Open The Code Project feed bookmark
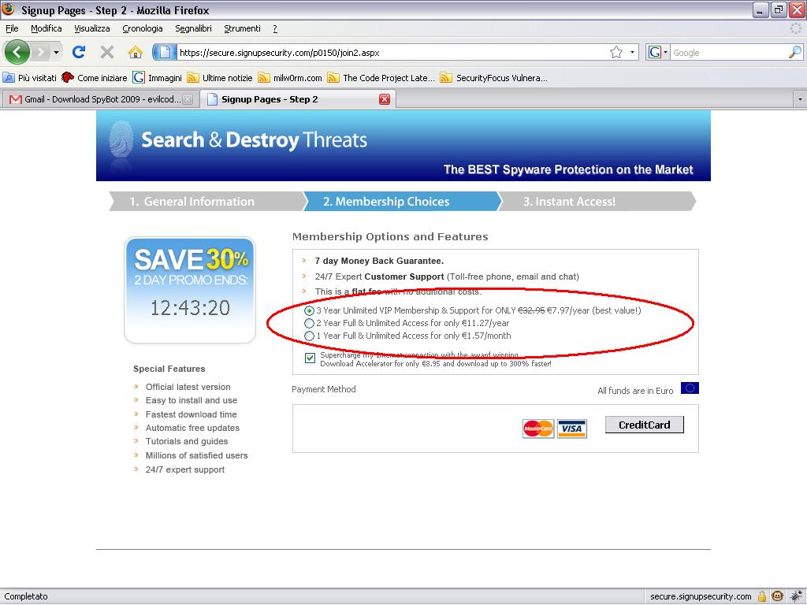807x605 pixels. coord(381,78)
